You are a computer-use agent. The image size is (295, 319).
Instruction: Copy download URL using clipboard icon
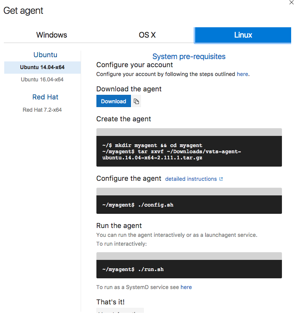136,101
